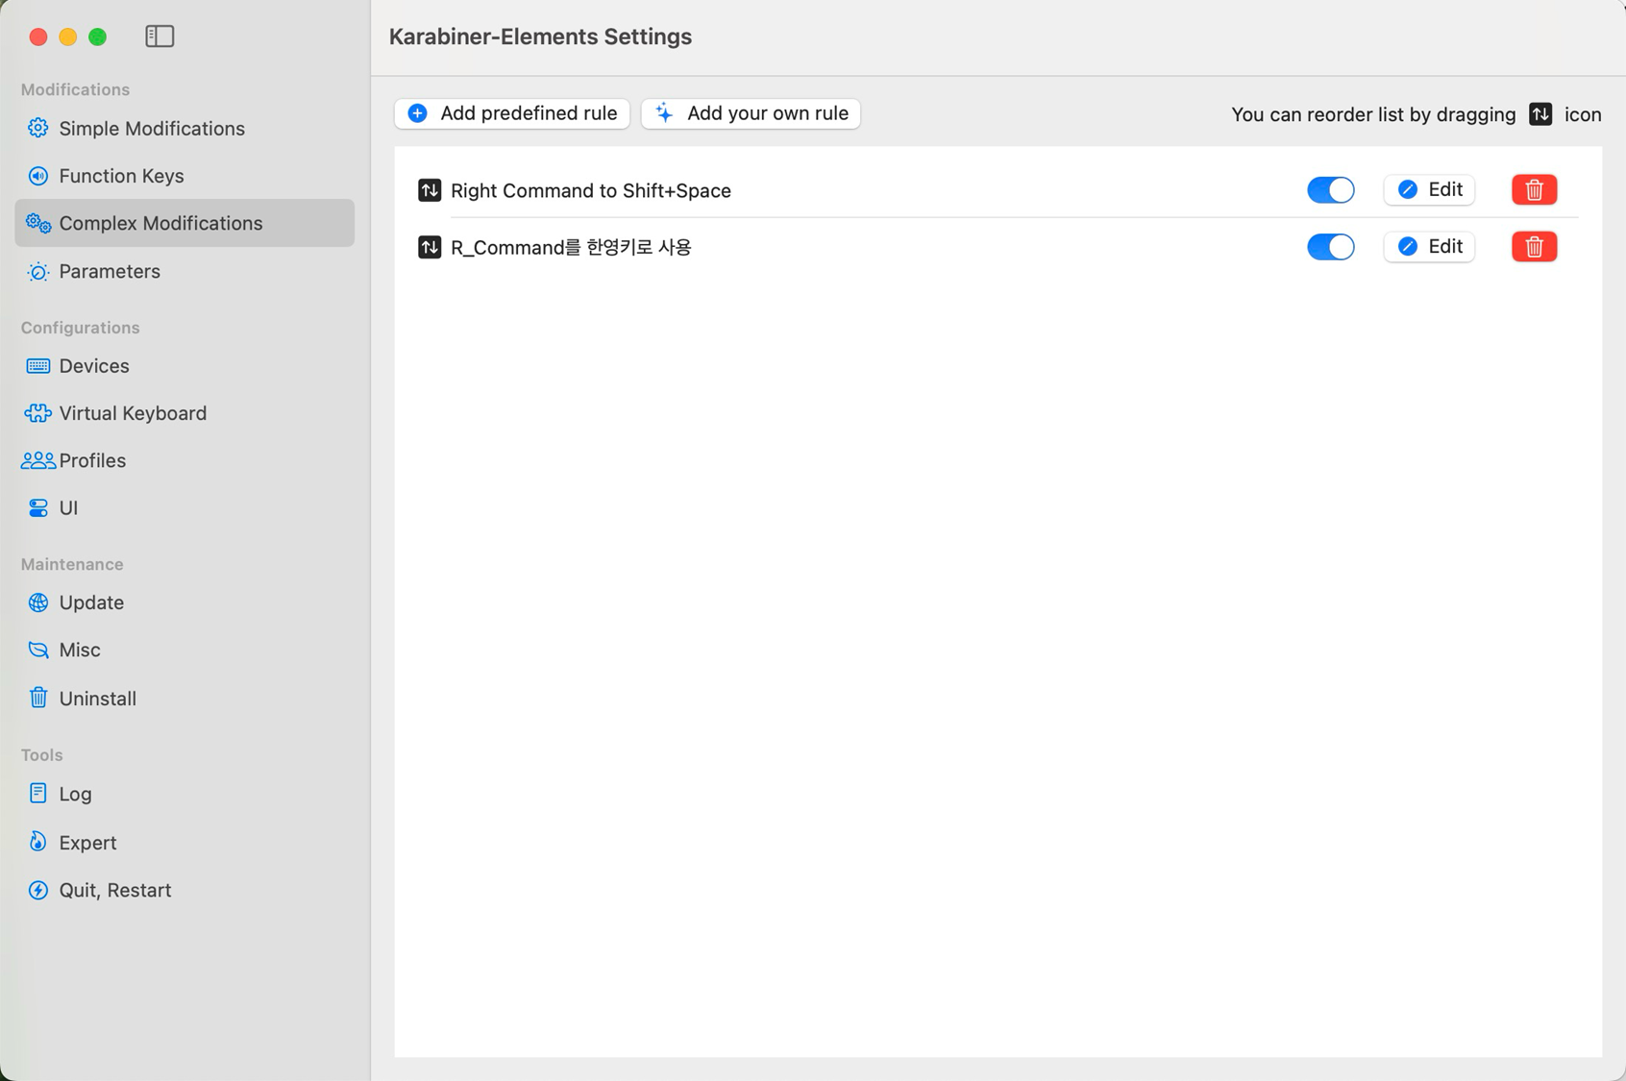Click the Virtual Keyboard puzzle icon

(38, 413)
